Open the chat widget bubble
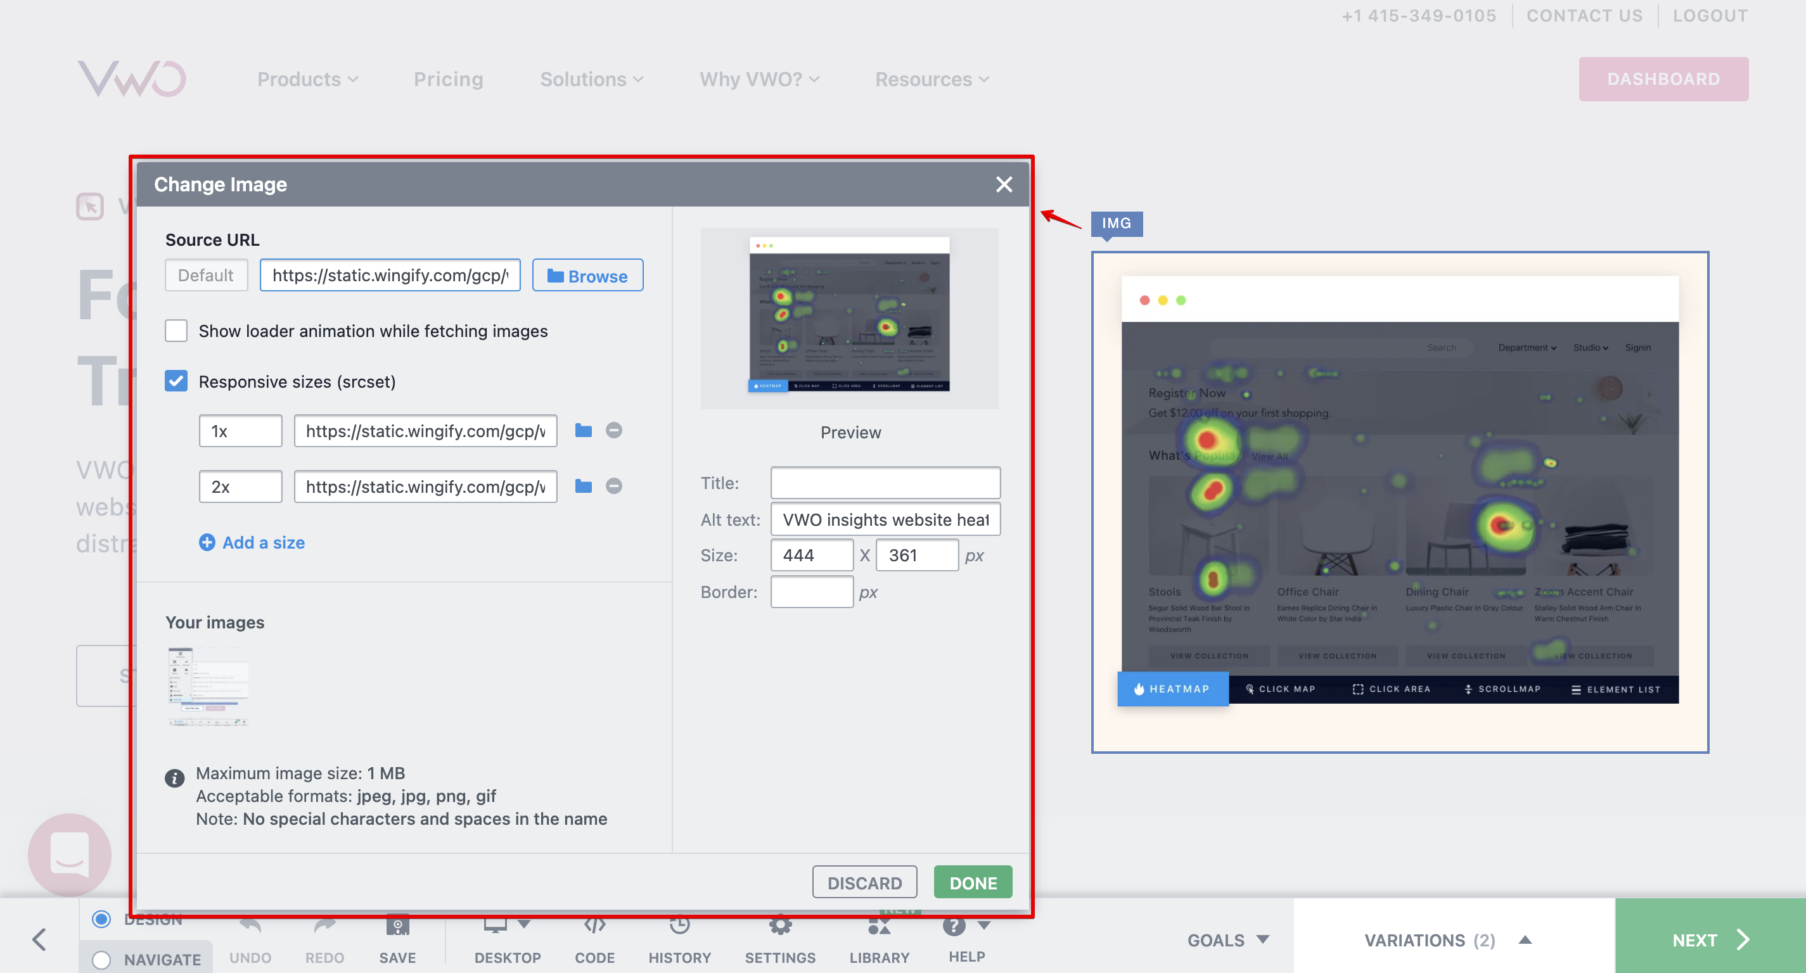 [x=70, y=854]
